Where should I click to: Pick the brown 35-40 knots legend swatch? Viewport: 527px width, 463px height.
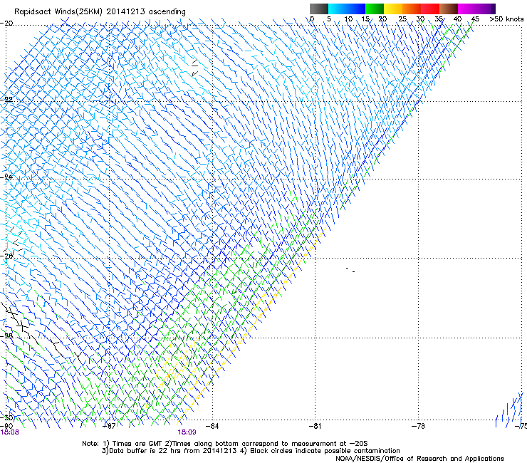(x=449, y=9)
